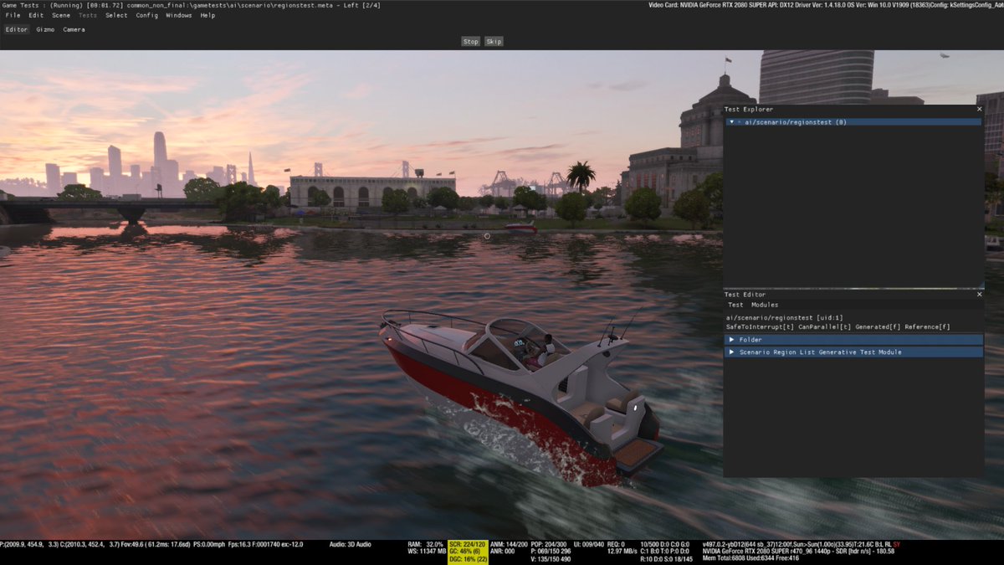Close the Test Editor panel
The height and width of the screenshot is (565, 1004).
(x=979, y=295)
